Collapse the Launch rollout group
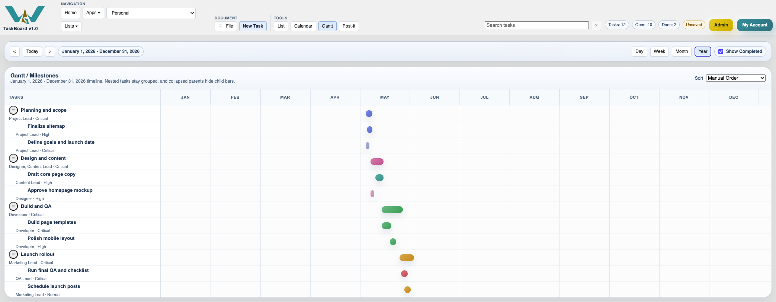This screenshot has height=302, width=776. (x=13, y=254)
